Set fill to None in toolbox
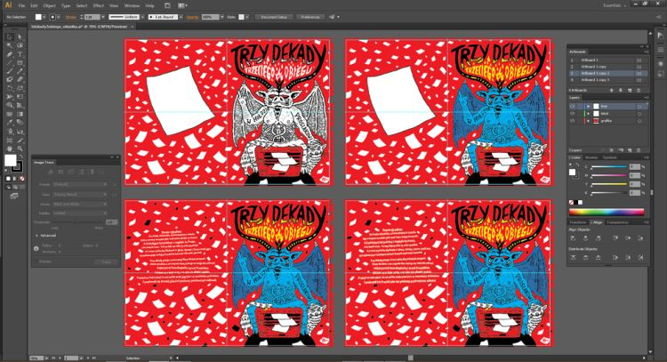 point(21,178)
